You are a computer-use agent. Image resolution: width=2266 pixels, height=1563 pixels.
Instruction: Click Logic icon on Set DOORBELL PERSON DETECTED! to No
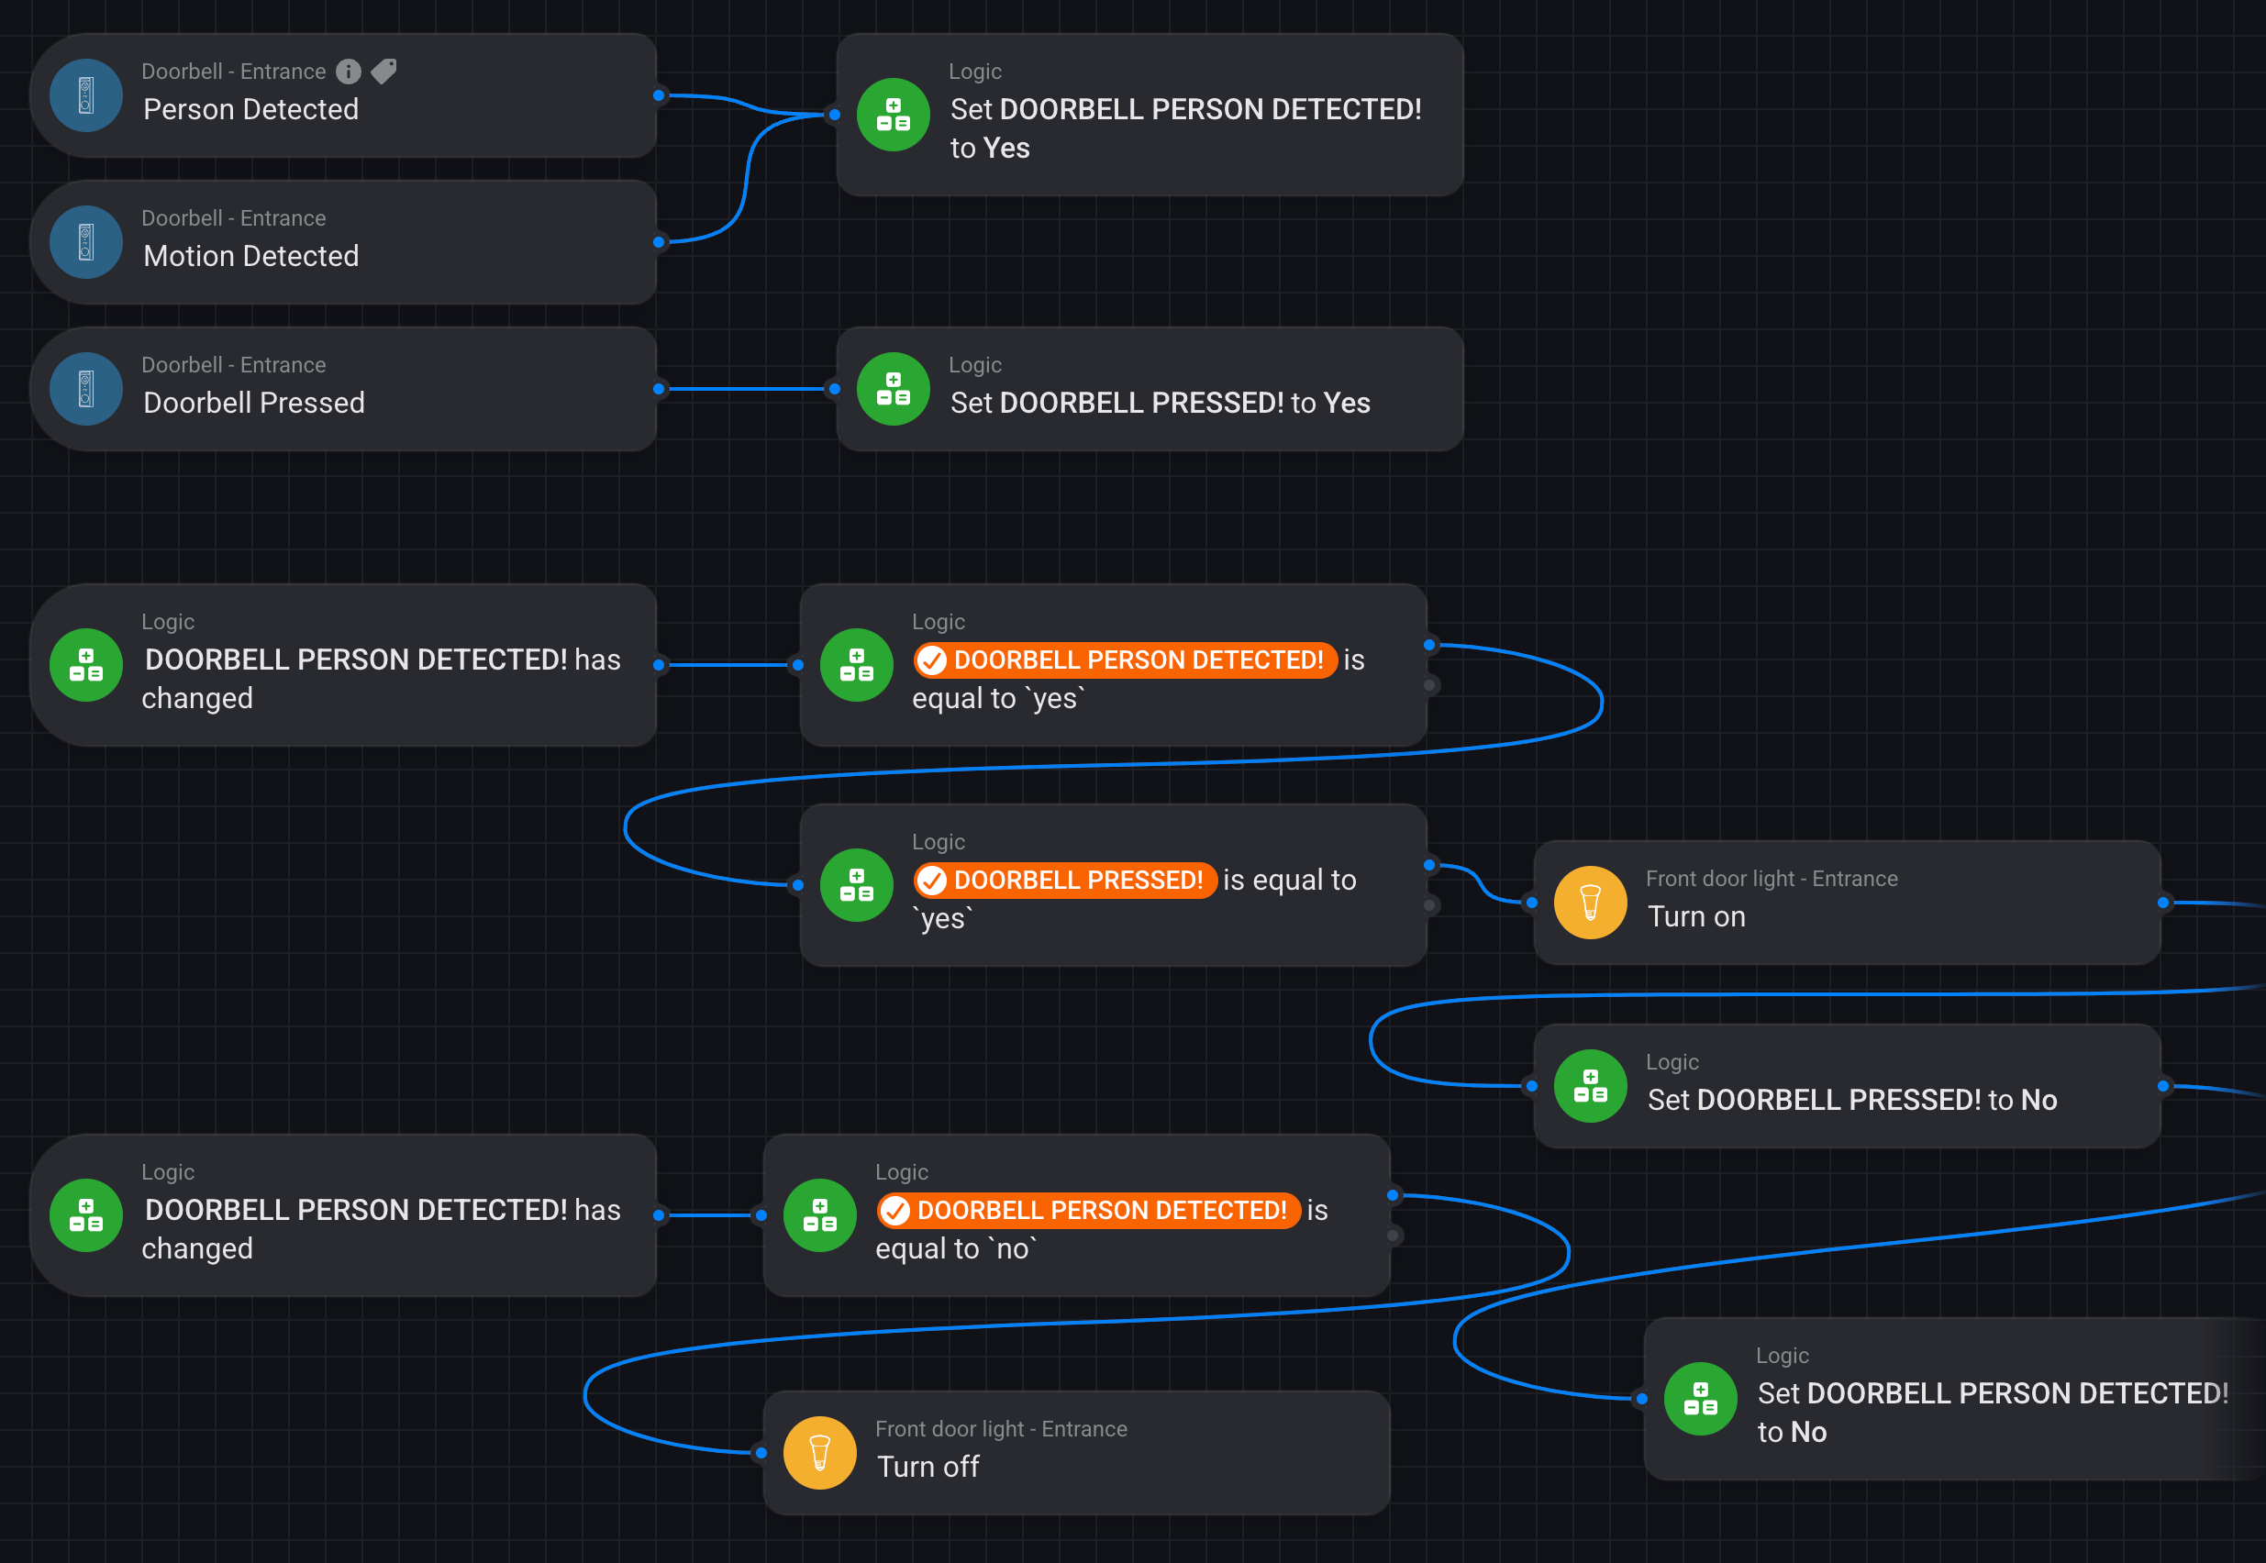(x=1700, y=1399)
